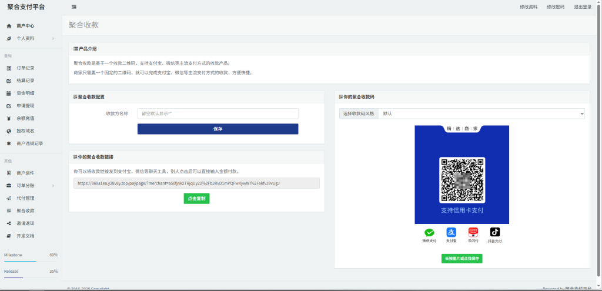
Task: Click the 聚合收款 page heading
Action: (83, 25)
